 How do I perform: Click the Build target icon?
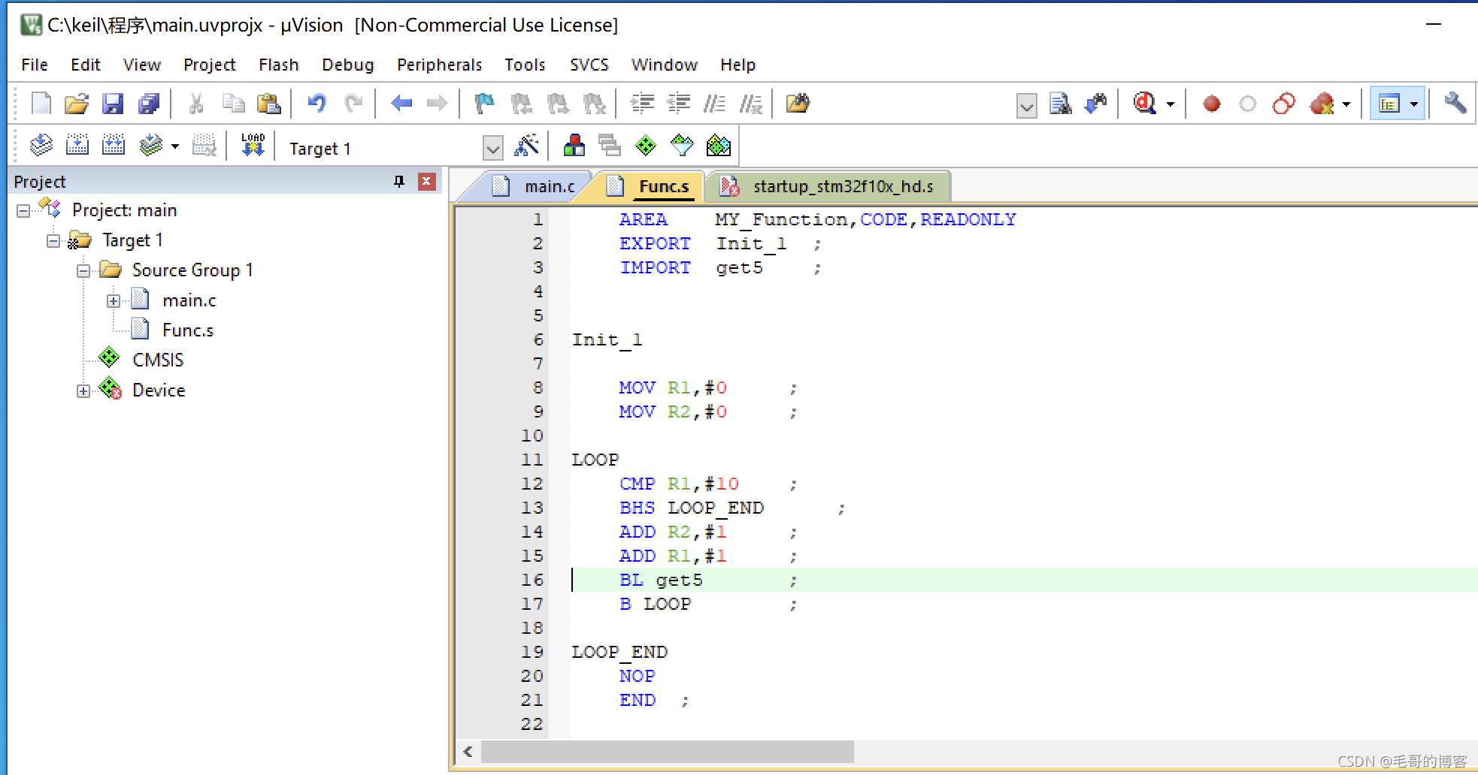[77, 145]
